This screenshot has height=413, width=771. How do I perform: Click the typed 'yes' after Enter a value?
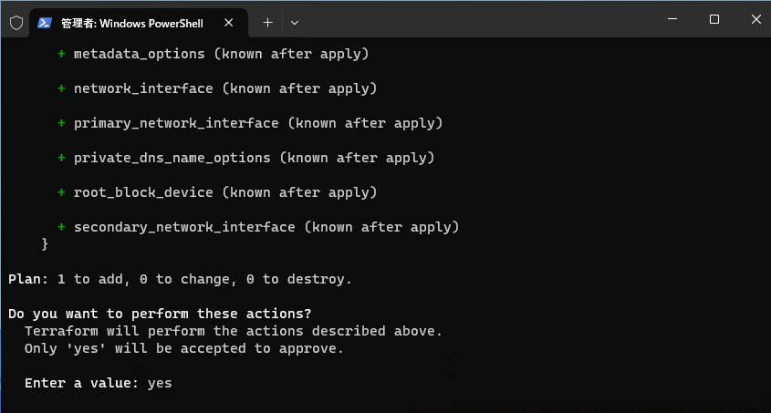(x=160, y=383)
